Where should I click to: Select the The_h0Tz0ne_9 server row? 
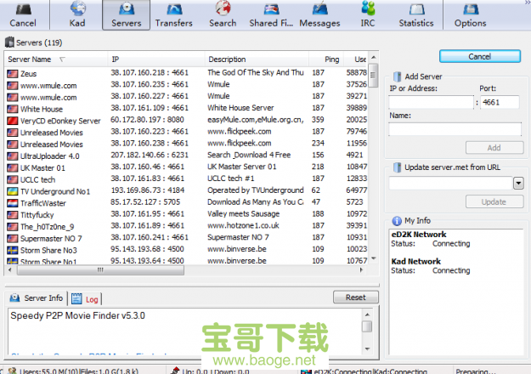click(187, 226)
